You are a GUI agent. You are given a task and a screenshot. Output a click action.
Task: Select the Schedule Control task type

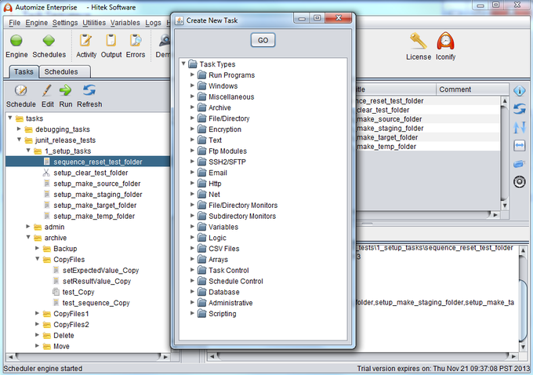[x=236, y=281]
